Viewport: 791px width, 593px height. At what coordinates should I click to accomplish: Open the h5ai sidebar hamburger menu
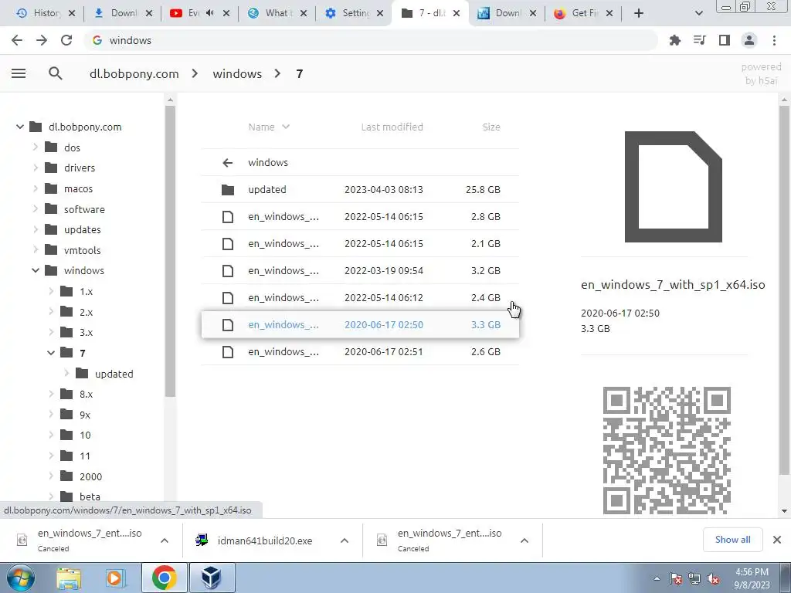pos(19,73)
